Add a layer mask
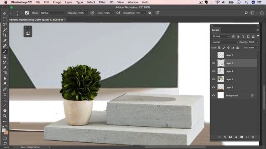 [230, 137]
